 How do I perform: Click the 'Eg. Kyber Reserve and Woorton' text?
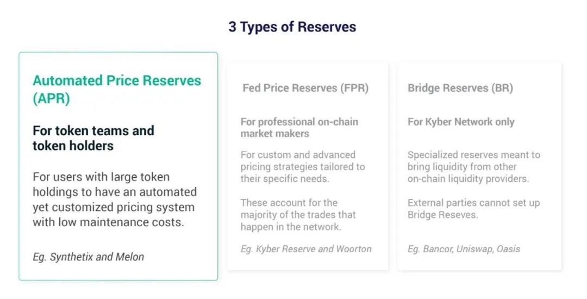pos(306,249)
